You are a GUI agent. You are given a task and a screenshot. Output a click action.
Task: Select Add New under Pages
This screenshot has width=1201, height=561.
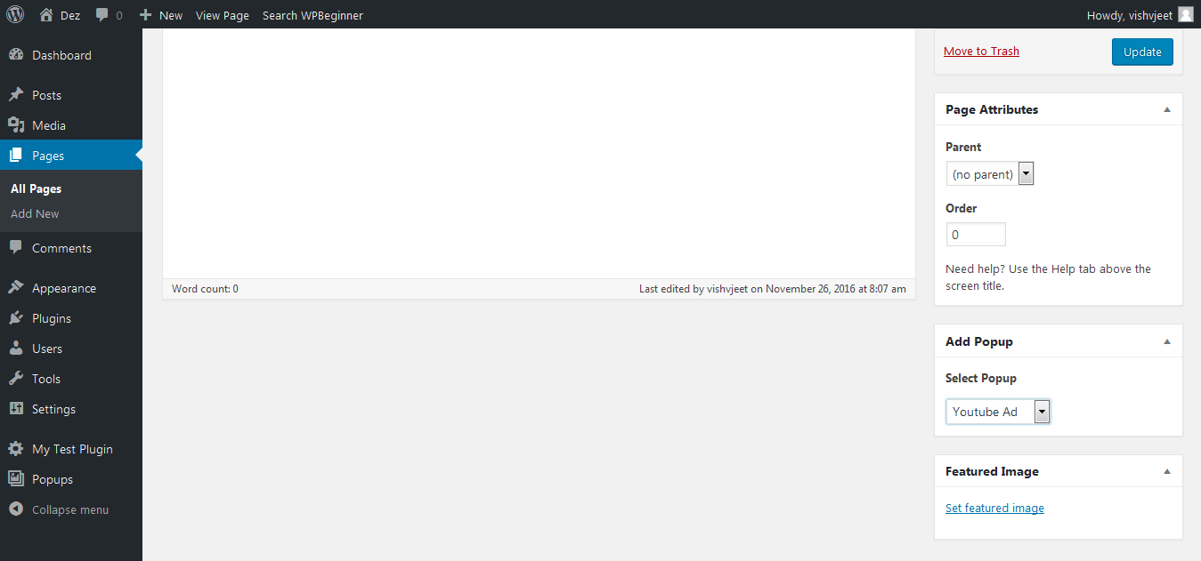35,213
